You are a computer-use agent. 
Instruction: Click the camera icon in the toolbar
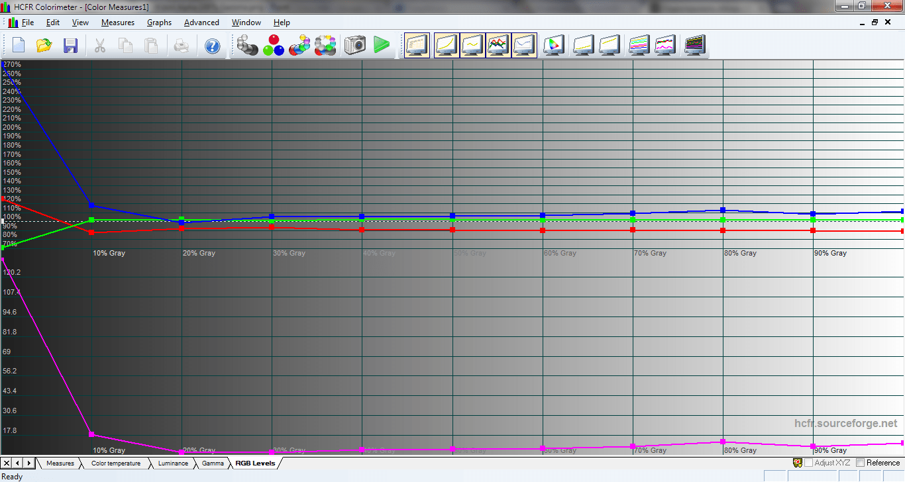(x=354, y=46)
